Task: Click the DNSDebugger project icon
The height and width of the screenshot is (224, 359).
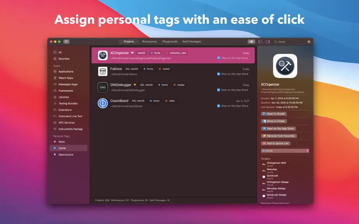Action: (103, 87)
